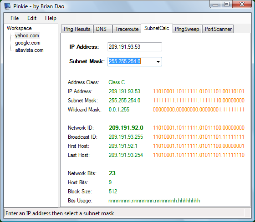This screenshot has height=222, width=255.
Task: Click the First Host value 209.191.92.1
Action: [x=123, y=146]
